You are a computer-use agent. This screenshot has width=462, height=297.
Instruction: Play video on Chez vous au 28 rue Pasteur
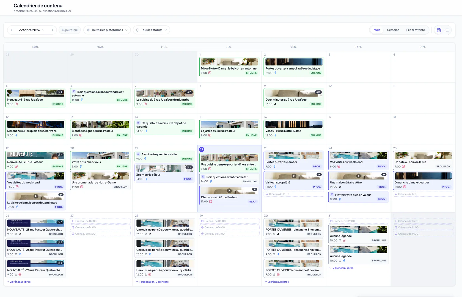[229, 191]
